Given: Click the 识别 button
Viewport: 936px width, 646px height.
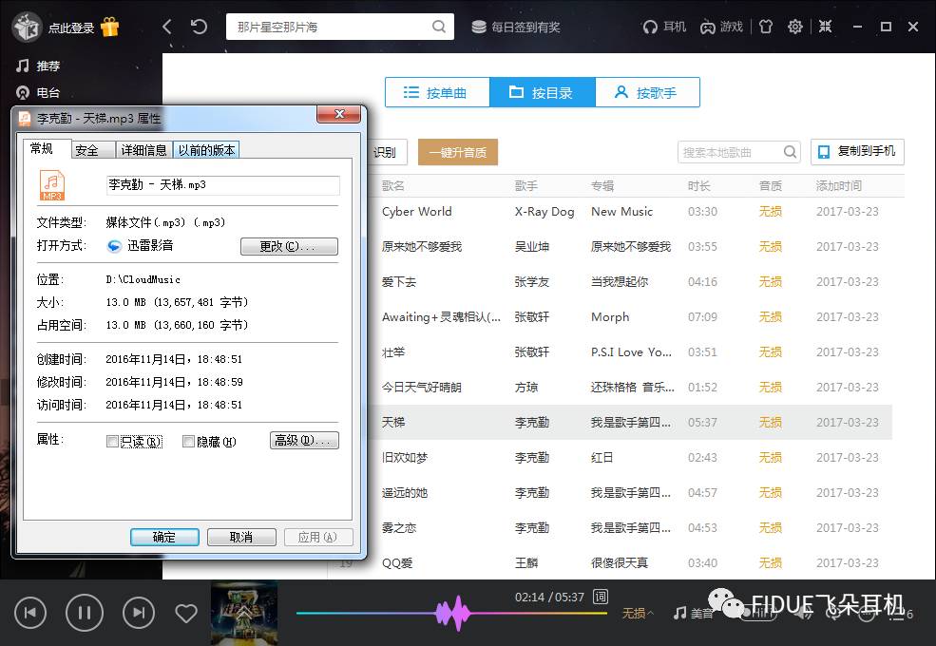Looking at the screenshot, I should click(x=386, y=152).
